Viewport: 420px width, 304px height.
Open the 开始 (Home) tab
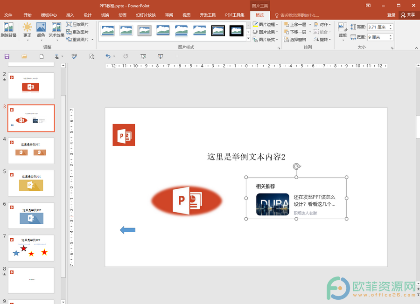[28, 15]
